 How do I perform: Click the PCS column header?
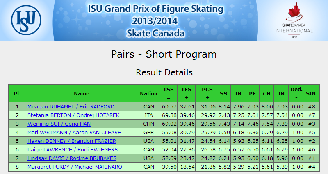207,93
